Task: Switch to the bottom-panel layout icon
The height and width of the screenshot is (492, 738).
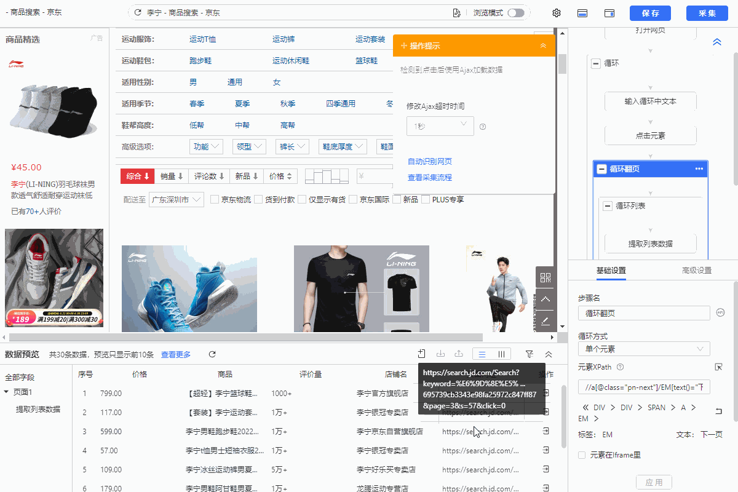Action: [x=582, y=13]
